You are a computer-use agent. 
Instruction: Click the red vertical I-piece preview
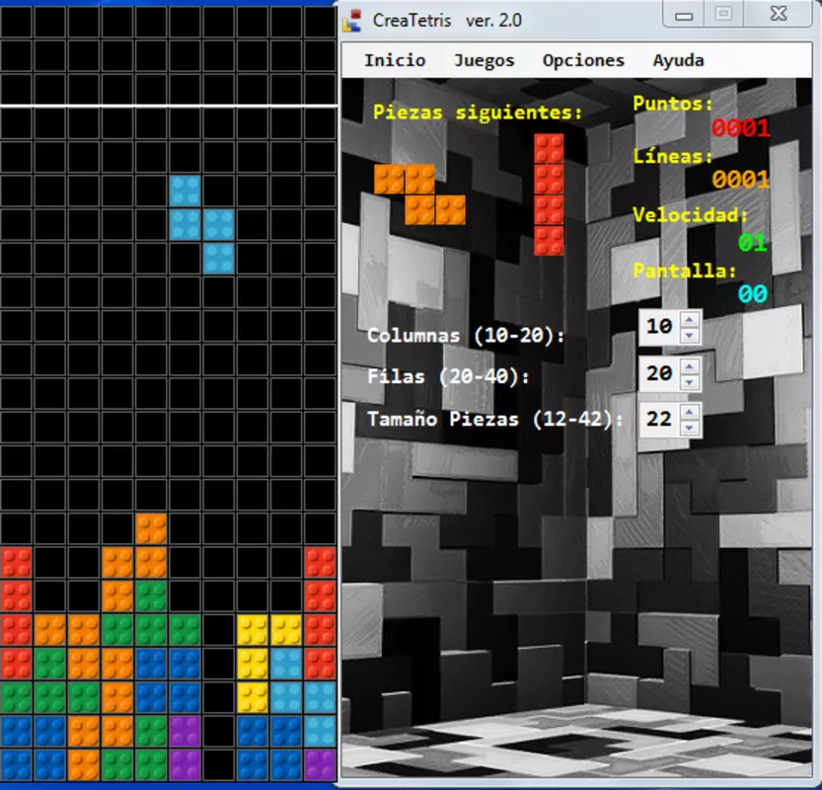click(x=549, y=195)
